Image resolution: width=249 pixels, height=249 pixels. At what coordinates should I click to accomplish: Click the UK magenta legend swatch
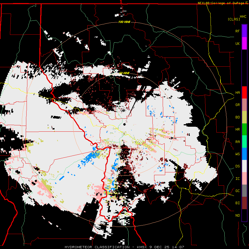[244, 43]
